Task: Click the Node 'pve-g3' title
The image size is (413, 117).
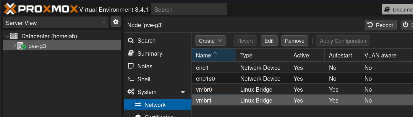Action: tap(145, 25)
